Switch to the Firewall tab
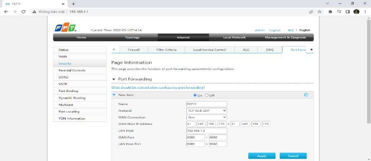The image size is (371, 161). coord(134,50)
